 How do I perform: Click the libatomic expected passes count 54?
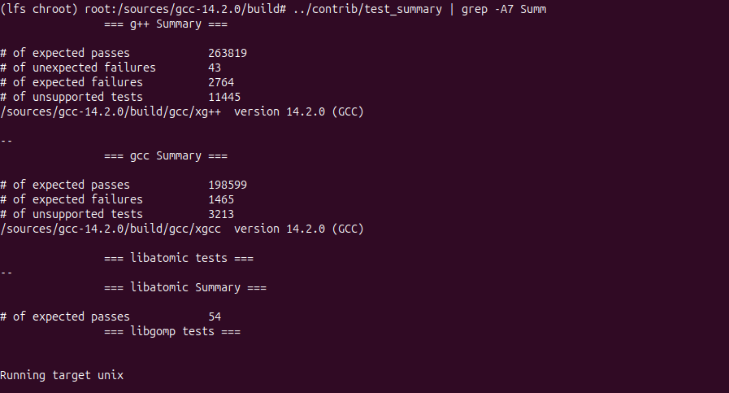point(215,317)
